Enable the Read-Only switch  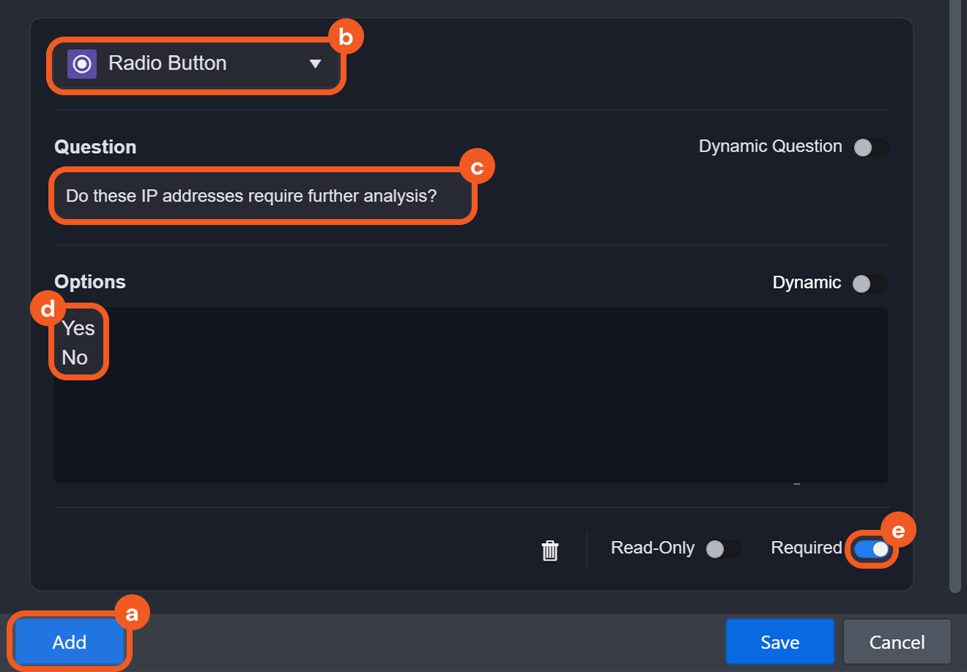[722, 549]
